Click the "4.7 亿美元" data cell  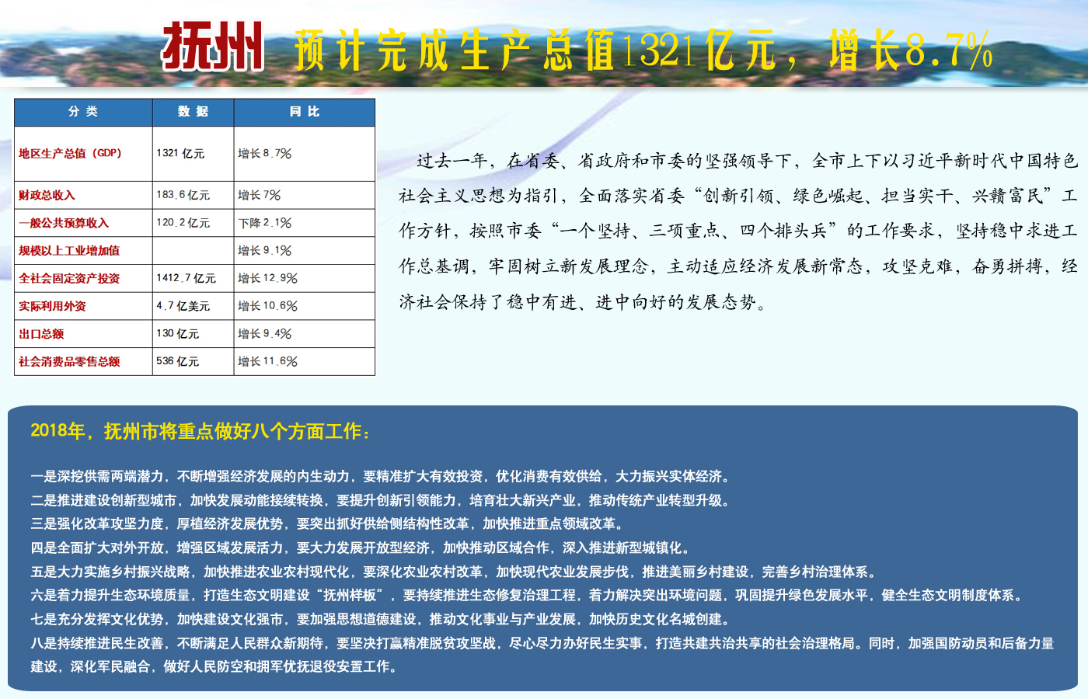point(183,306)
